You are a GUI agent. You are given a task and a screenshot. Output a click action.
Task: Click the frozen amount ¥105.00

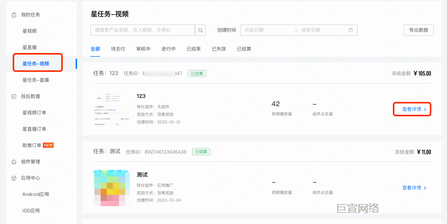[422, 73]
